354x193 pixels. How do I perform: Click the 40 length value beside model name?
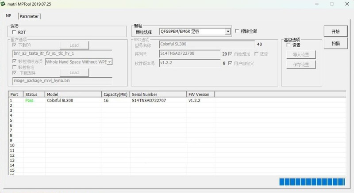coord(259,44)
